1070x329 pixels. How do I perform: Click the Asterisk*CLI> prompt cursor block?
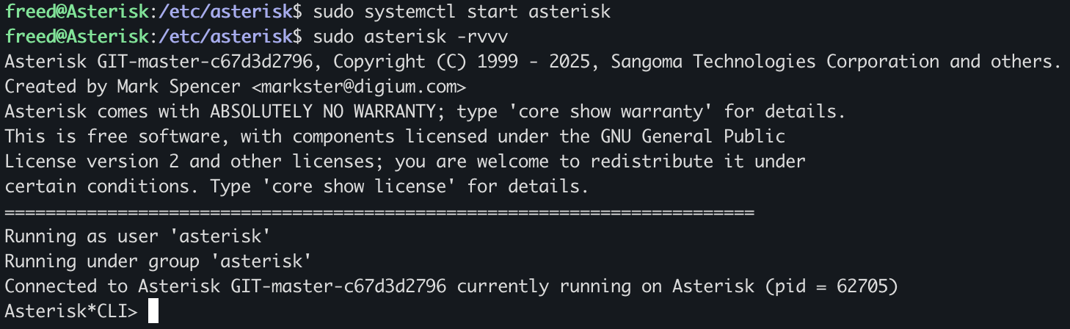[153, 311]
